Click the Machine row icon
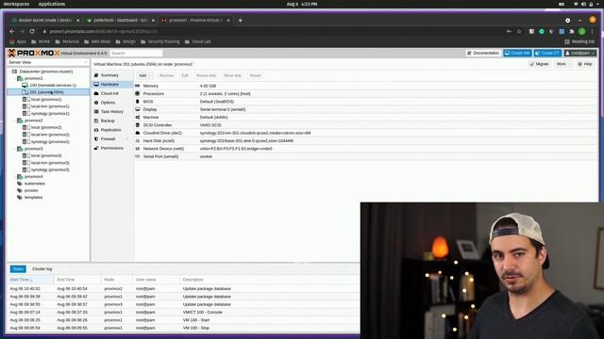The width and height of the screenshot is (604, 339). 138,117
